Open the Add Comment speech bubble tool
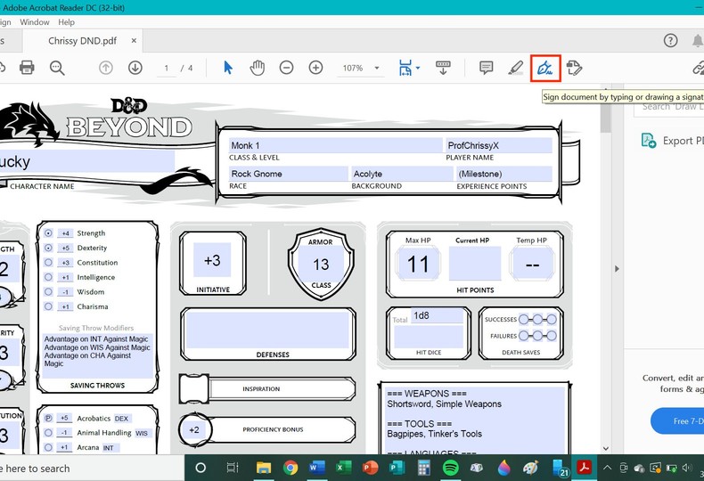This screenshot has width=704, height=481. 486,68
